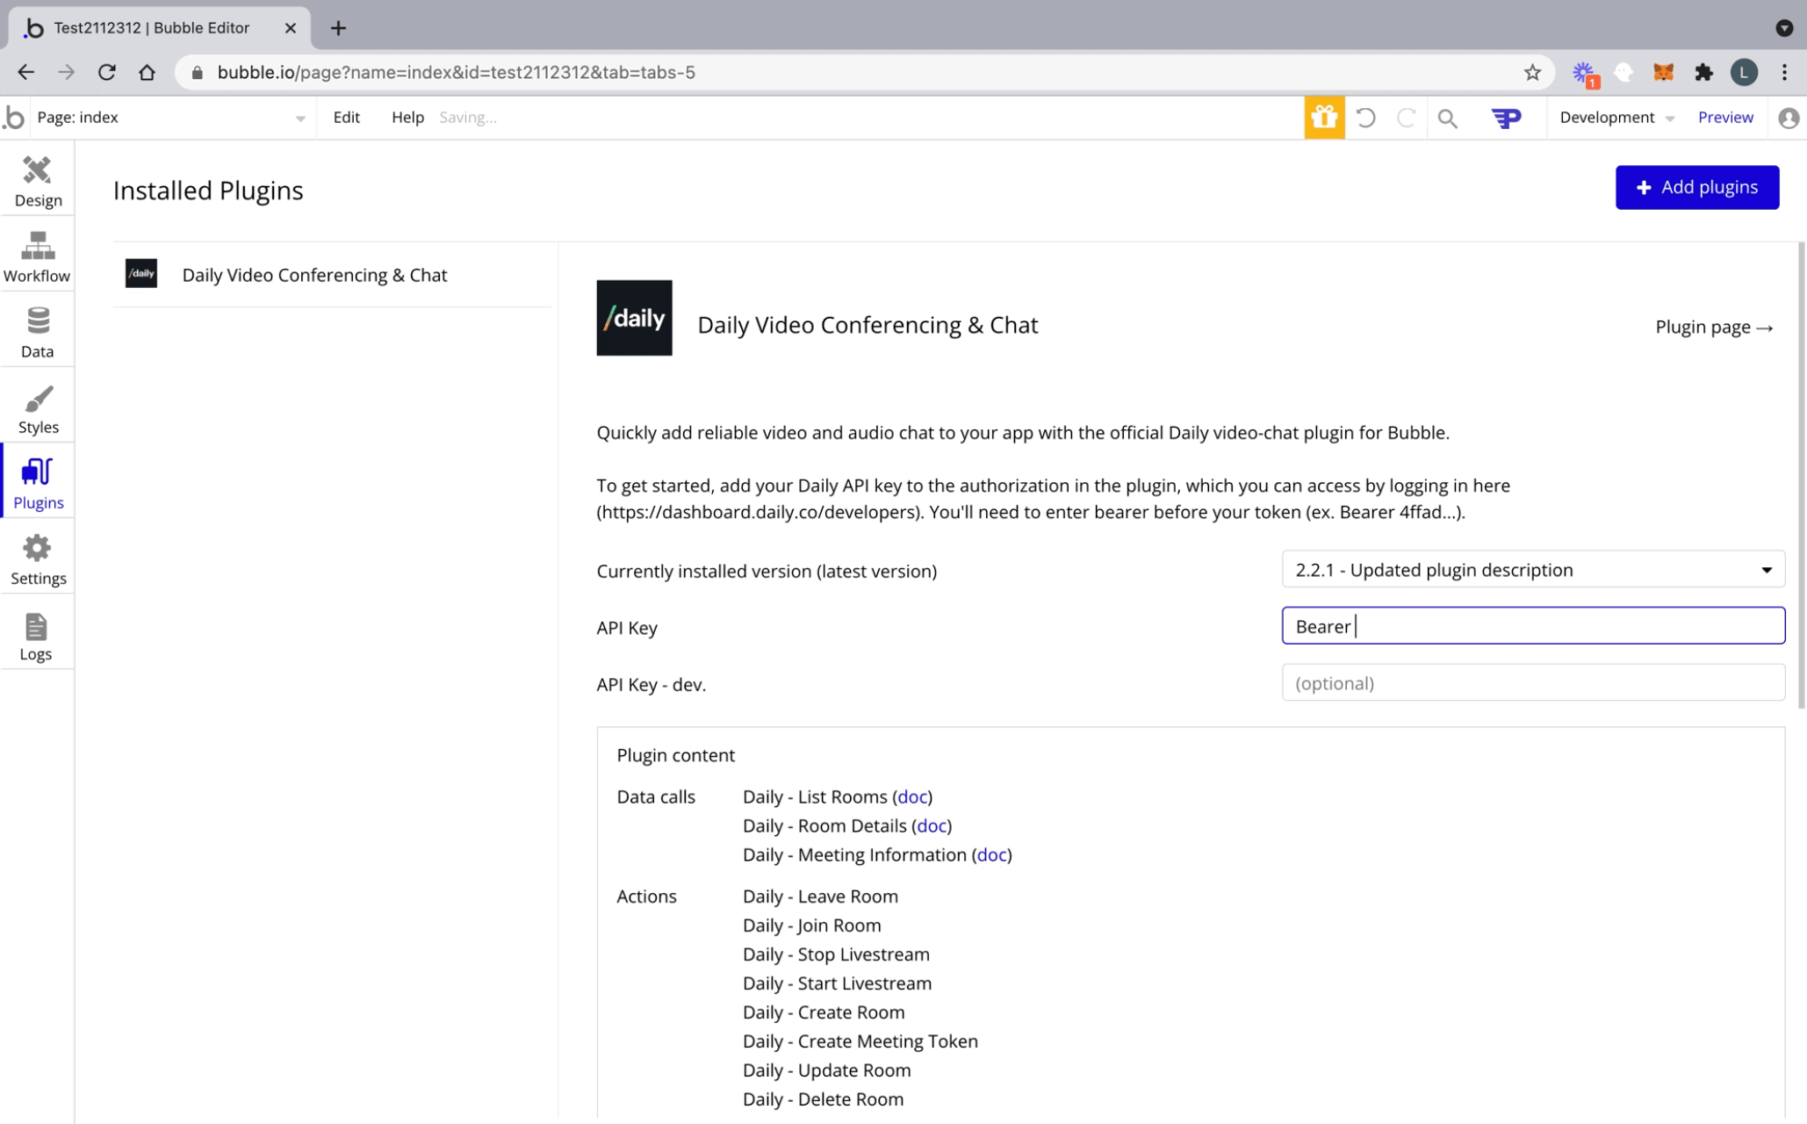The height and width of the screenshot is (1124, 1807).
Task: Click the Add plugins button
Action: [x=1696, y=187]
